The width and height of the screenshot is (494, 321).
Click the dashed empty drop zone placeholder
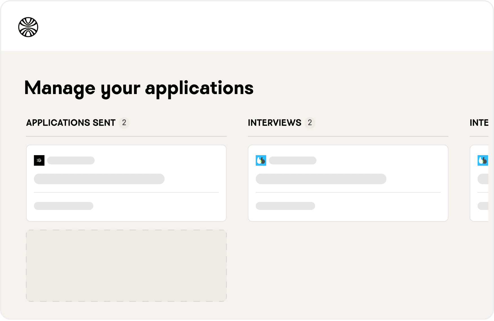126,266
